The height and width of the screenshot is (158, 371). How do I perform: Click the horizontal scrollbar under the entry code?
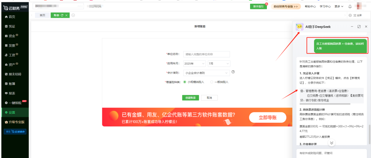[x=325, y=104]
